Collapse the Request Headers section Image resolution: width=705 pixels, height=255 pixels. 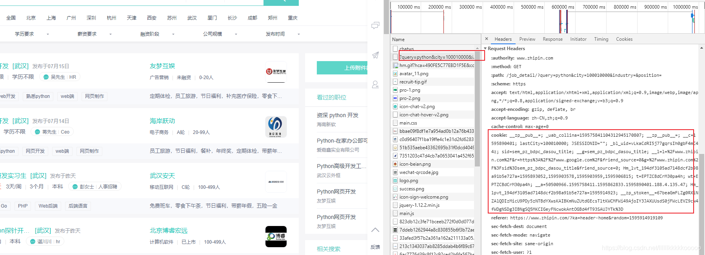485,49
